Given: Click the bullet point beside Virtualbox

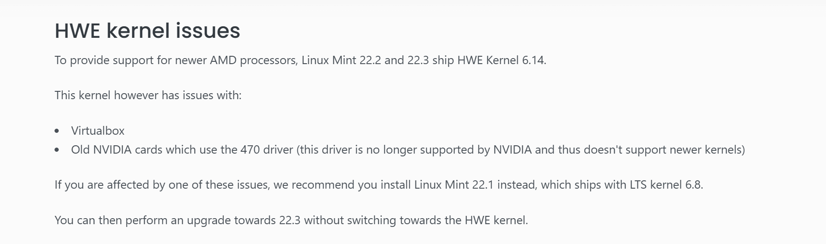Looking at the screenshot, I should coord(57,131).
